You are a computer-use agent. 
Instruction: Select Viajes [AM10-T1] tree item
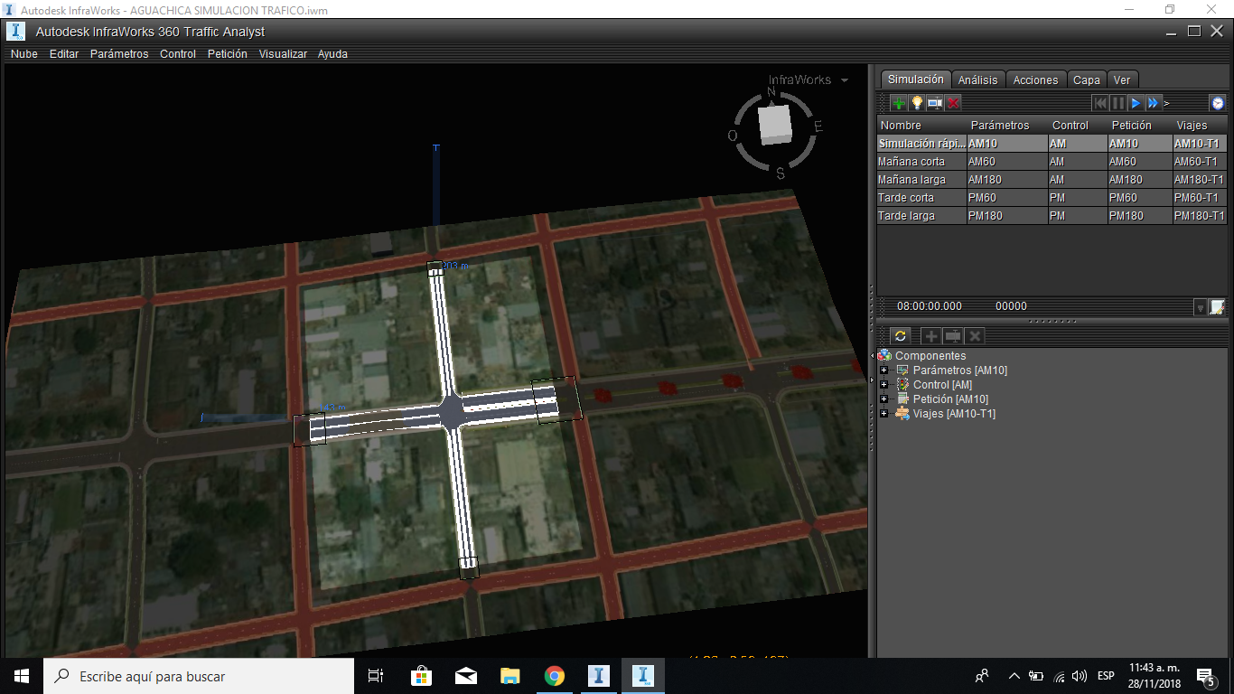click(954, 414)
